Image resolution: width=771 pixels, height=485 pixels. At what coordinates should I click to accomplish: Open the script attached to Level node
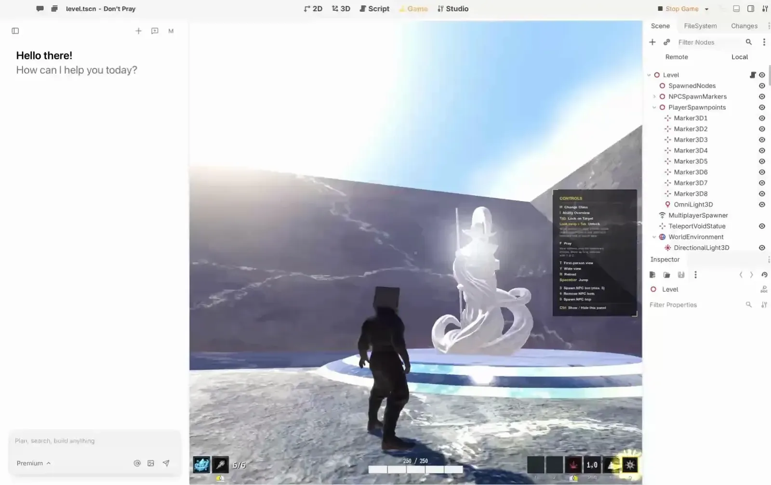(x=753, y=75)
